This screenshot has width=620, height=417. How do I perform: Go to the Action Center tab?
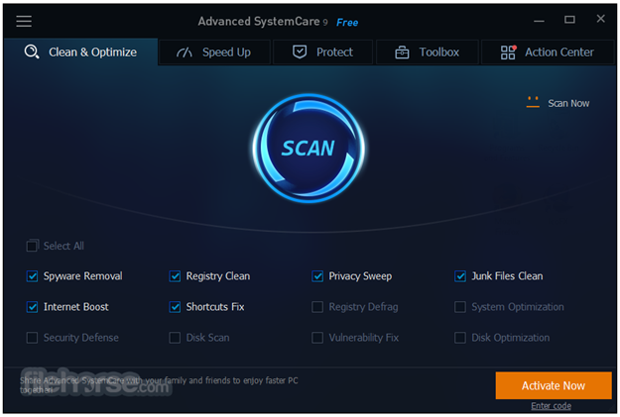pyautogui.click(x=548, y=52)
